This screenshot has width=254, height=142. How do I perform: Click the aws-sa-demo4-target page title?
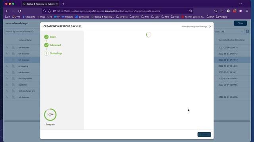[17, 23]
